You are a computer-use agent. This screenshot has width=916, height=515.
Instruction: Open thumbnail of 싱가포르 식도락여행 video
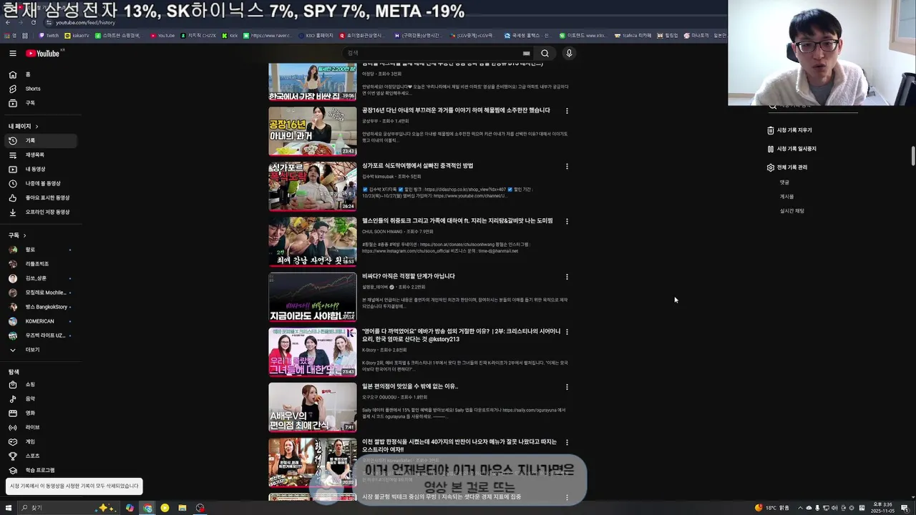click(312, 186)
